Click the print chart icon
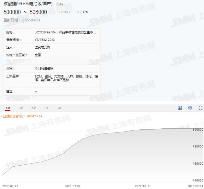 (x=190, y=108)
